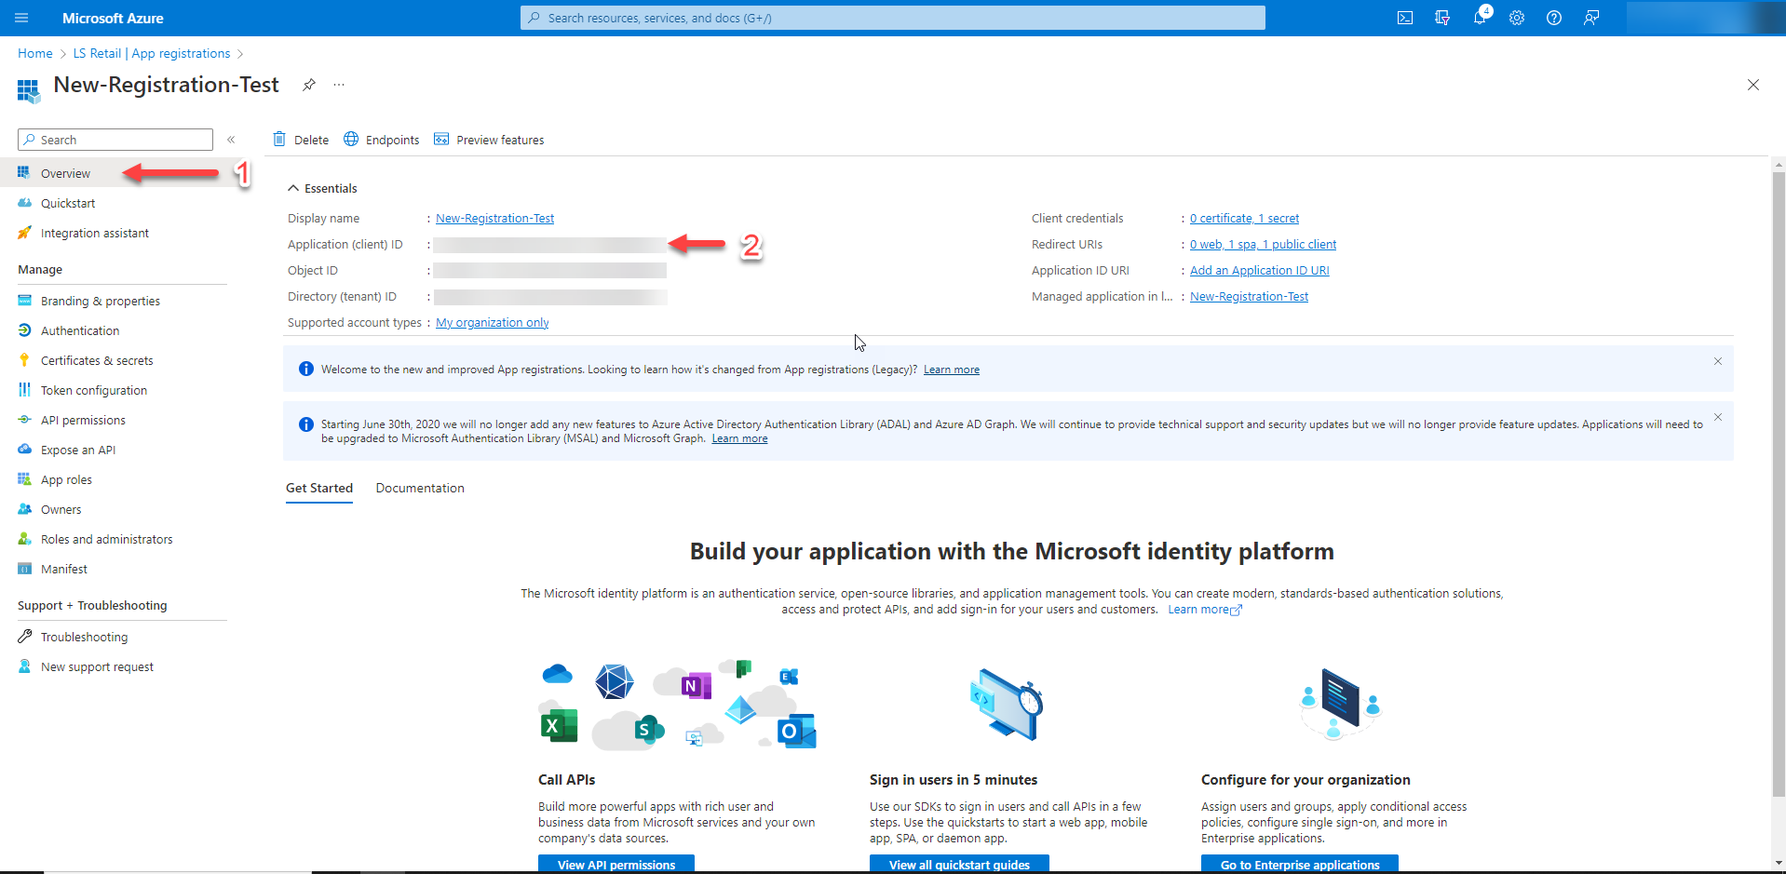Open the Add an Application ID URI link
This screenshot has width=1786, height=874.
point(1259,270)
